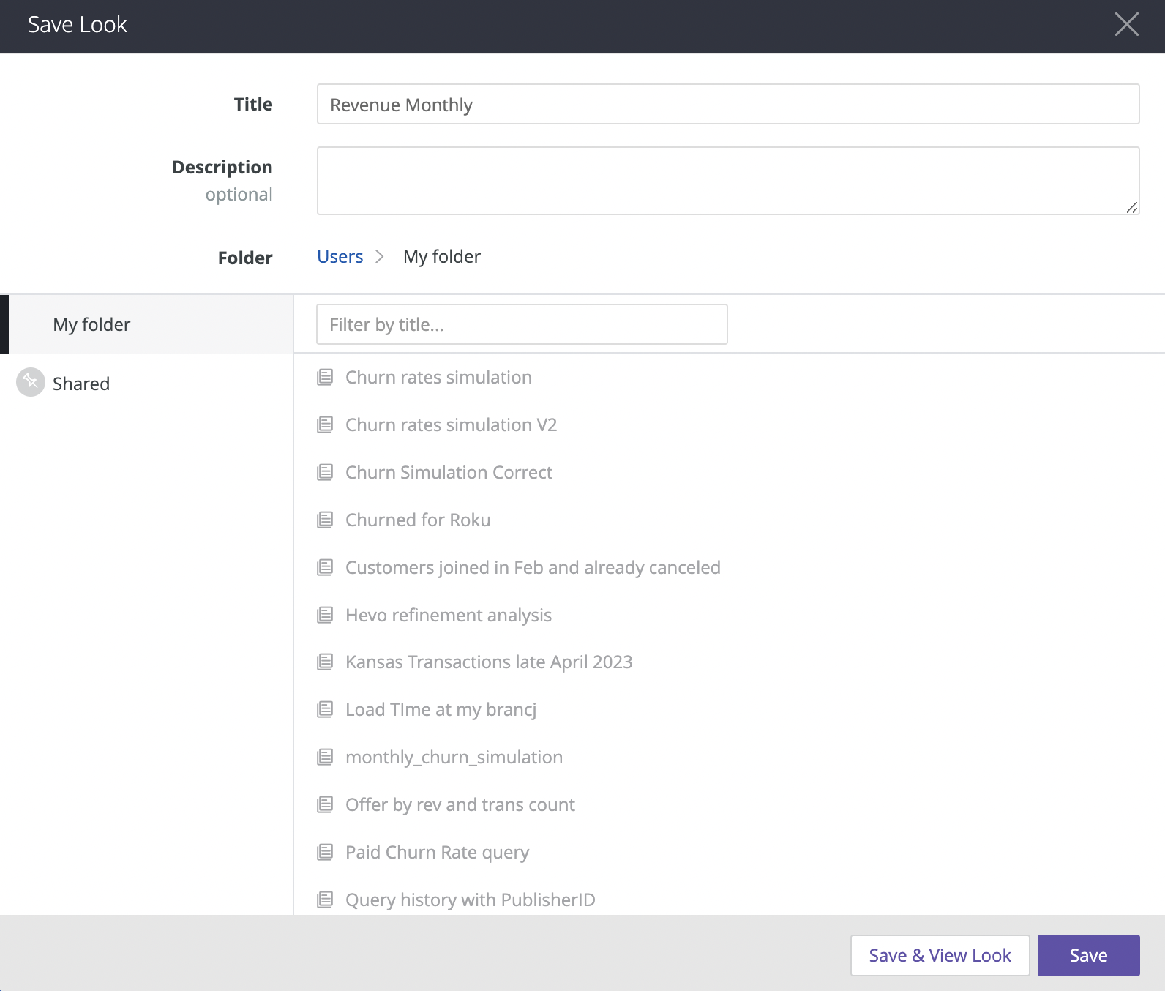Select Churn Simulation Correct title
This screenshot has width=1165, height=991.
pos(449,473)
